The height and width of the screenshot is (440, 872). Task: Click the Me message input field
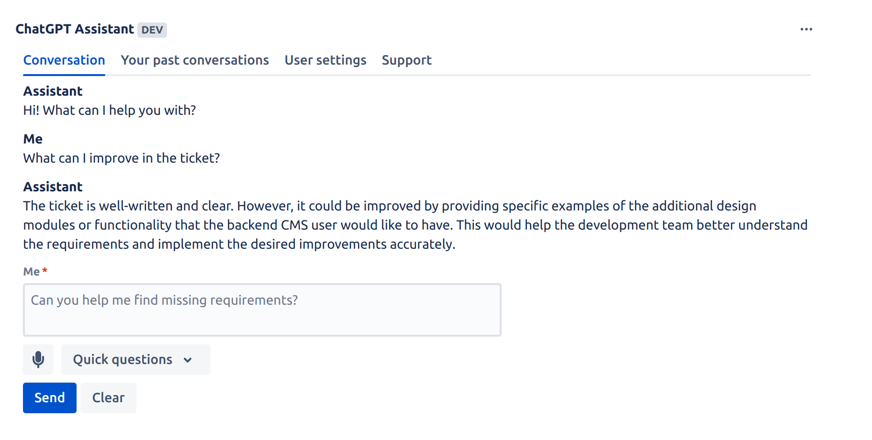point(262,310)
